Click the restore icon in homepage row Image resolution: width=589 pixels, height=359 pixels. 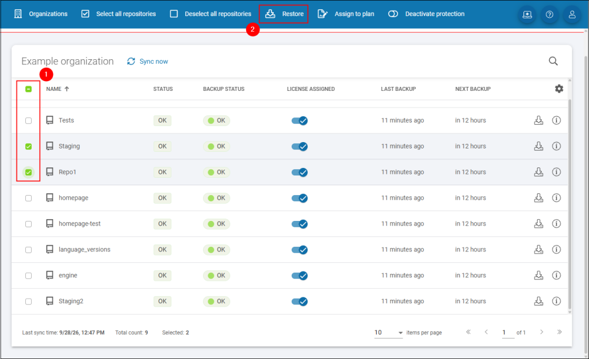538,198
